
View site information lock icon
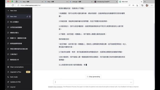pos(18,5)
